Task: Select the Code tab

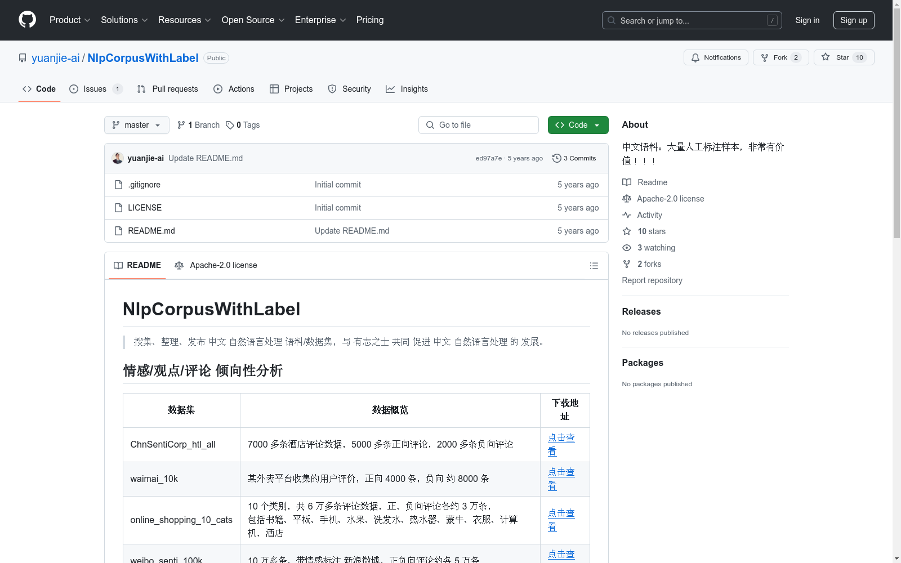Action: click(39, 89)
